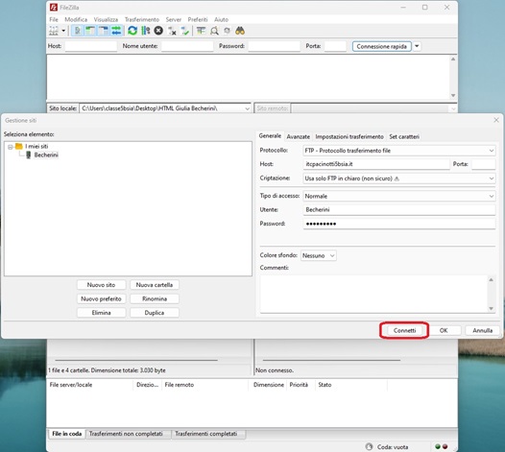Click the Connessione rapida button
The width and height of the screenshot is (505, 452).
pyautogui.click(x=382, y=46)
